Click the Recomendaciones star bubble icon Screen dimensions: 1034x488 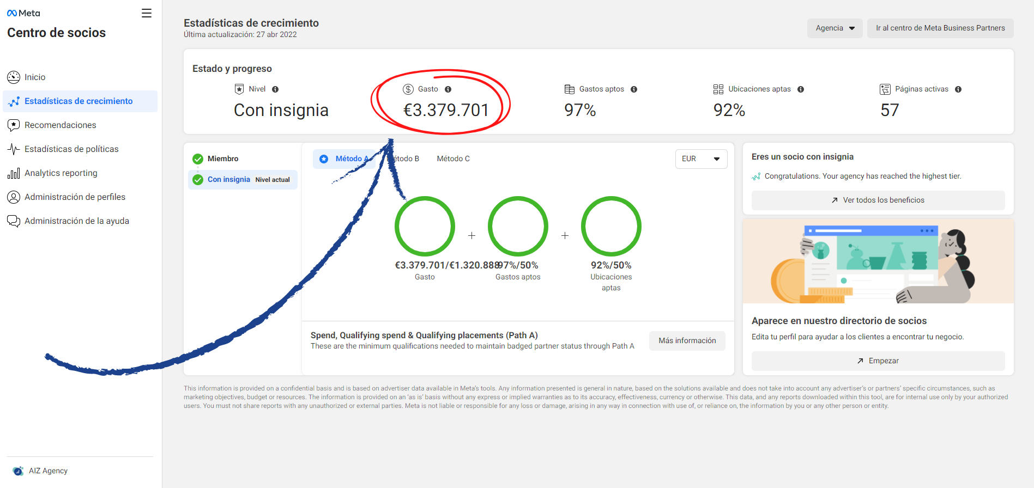click(x=14, y=125)
